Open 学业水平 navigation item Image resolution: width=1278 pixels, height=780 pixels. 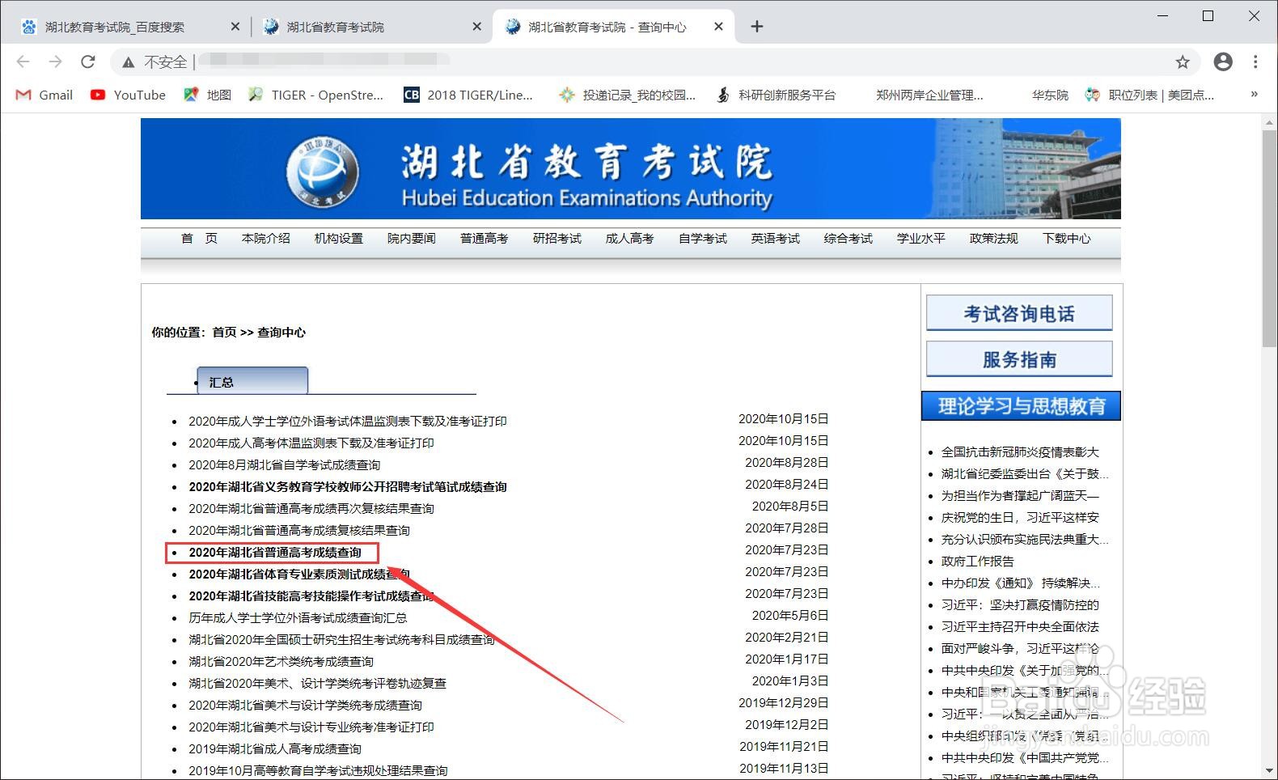pyautogui.click(x=920, y=239)
